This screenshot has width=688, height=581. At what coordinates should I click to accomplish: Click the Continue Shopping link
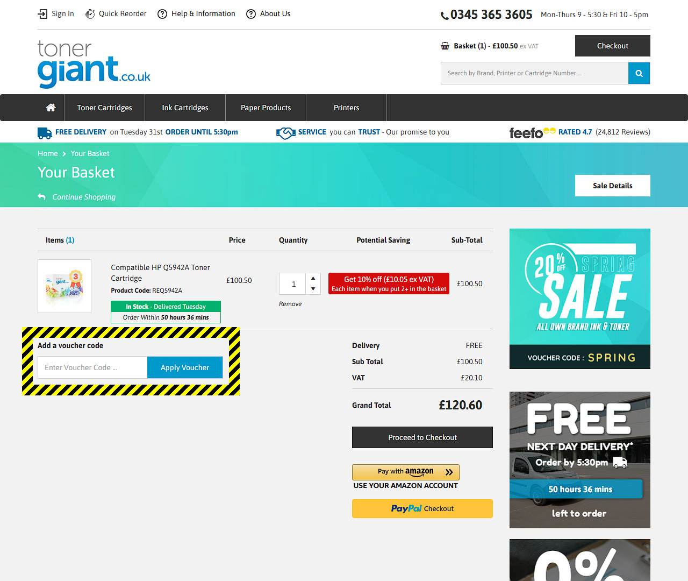(x=83, y=197)
